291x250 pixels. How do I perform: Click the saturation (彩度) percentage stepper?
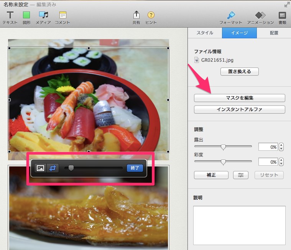point(281,162)
